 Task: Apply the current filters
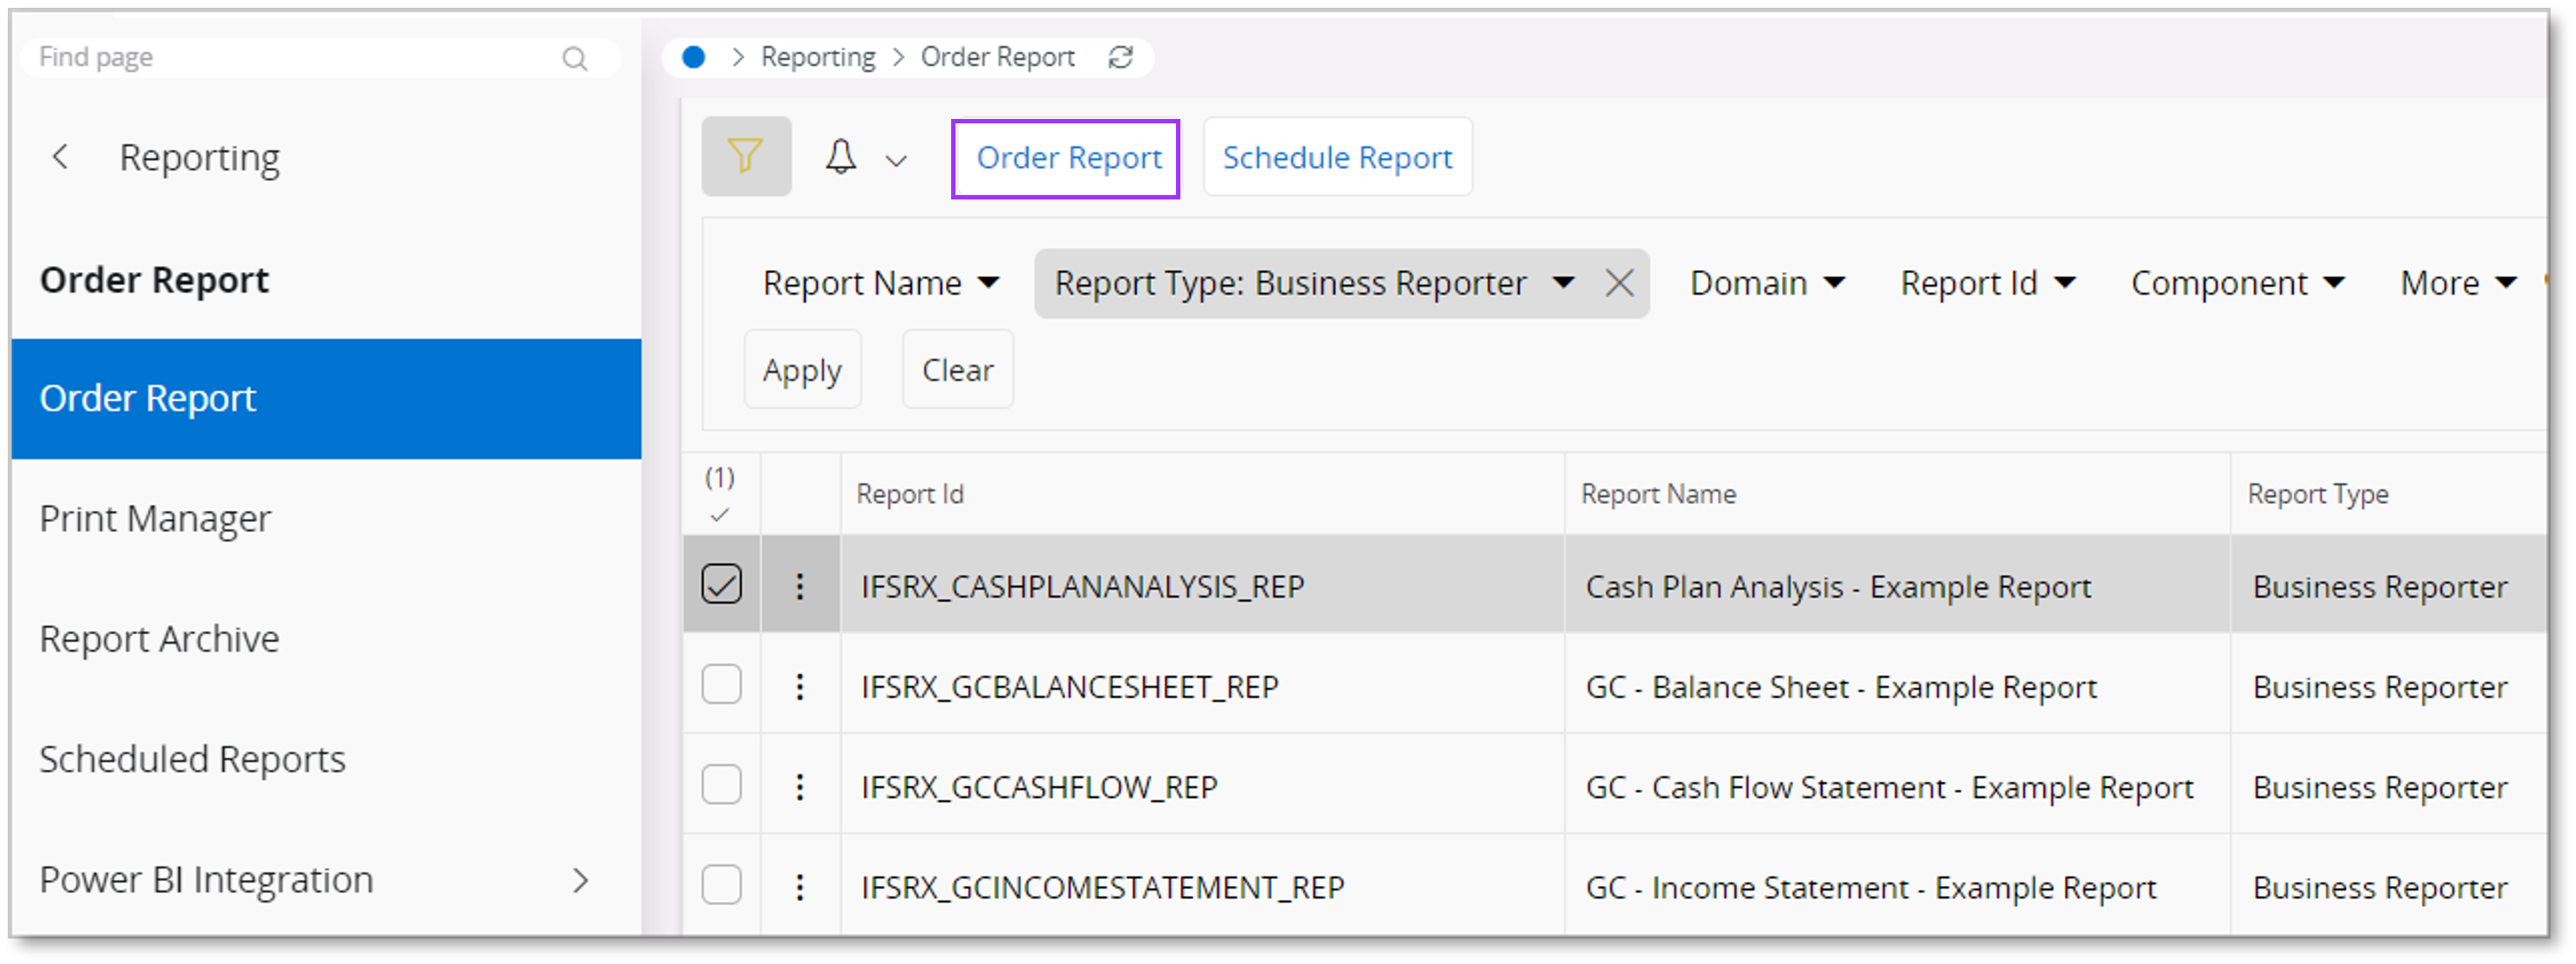801,369
